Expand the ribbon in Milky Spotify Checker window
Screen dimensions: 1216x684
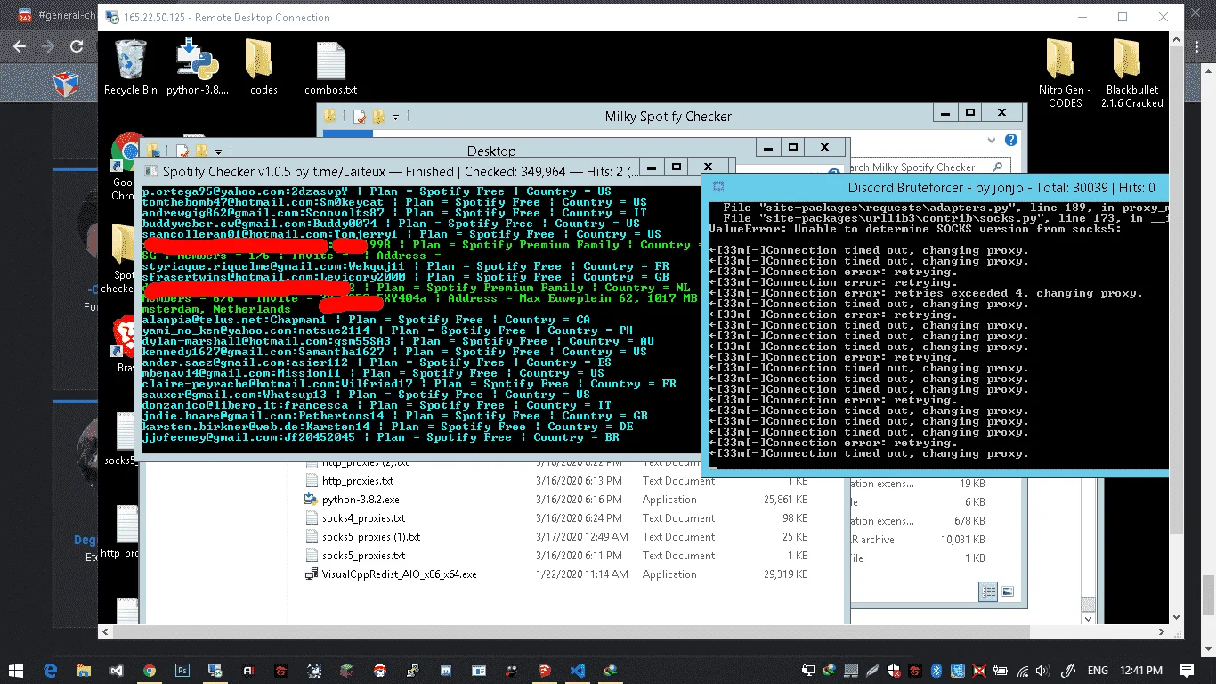992,141
